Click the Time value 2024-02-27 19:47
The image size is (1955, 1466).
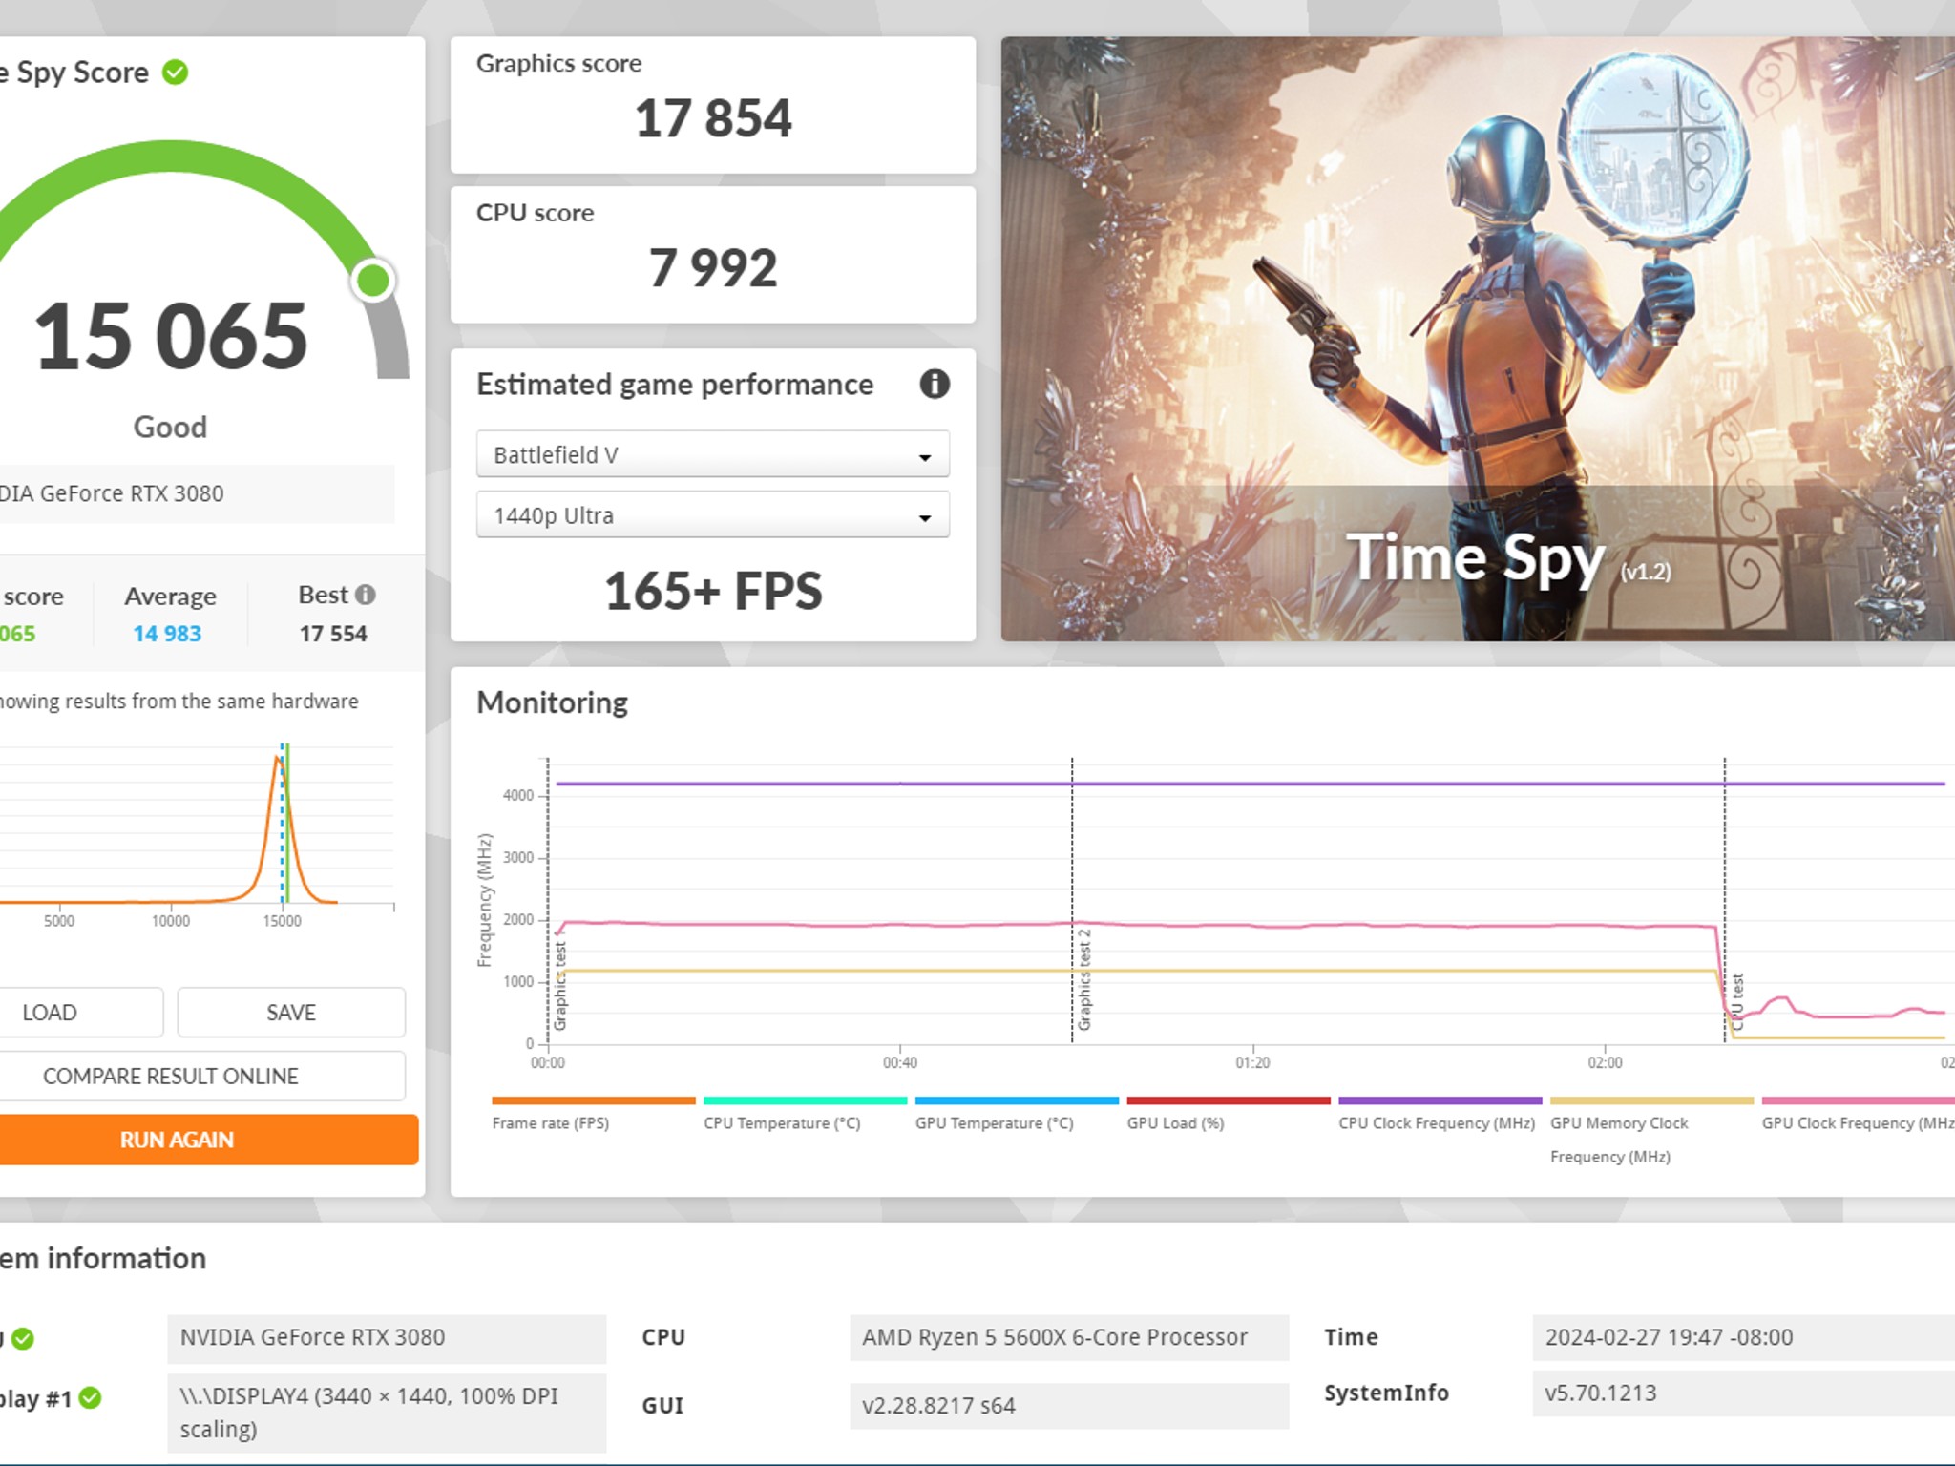pyautogui.click(x=1743, y=1337)
